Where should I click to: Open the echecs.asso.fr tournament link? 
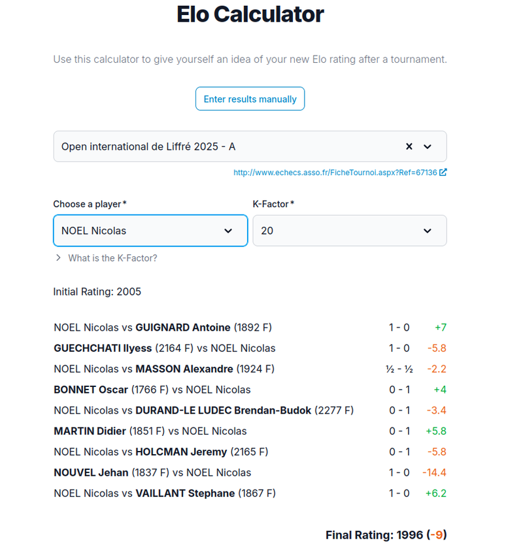[335, 173]
